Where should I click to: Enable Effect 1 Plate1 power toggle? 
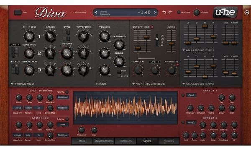click(183, 95)
